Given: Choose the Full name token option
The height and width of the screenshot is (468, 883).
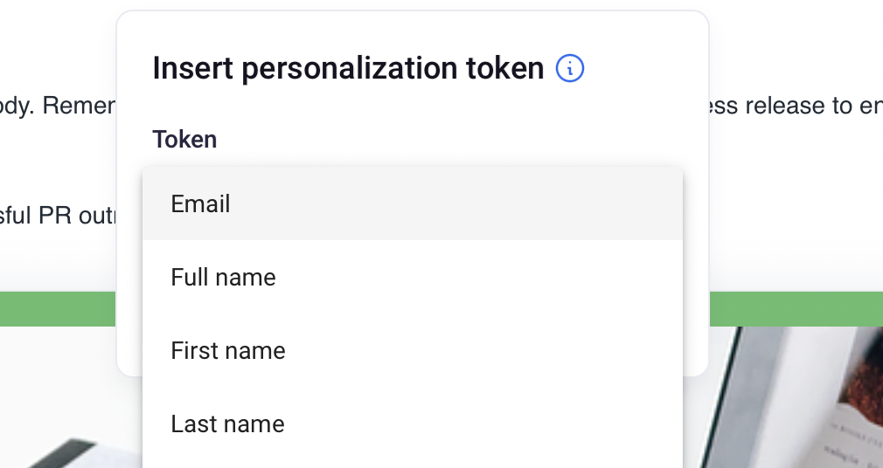Looking at the screenshot, I should [x=224, y=278].
